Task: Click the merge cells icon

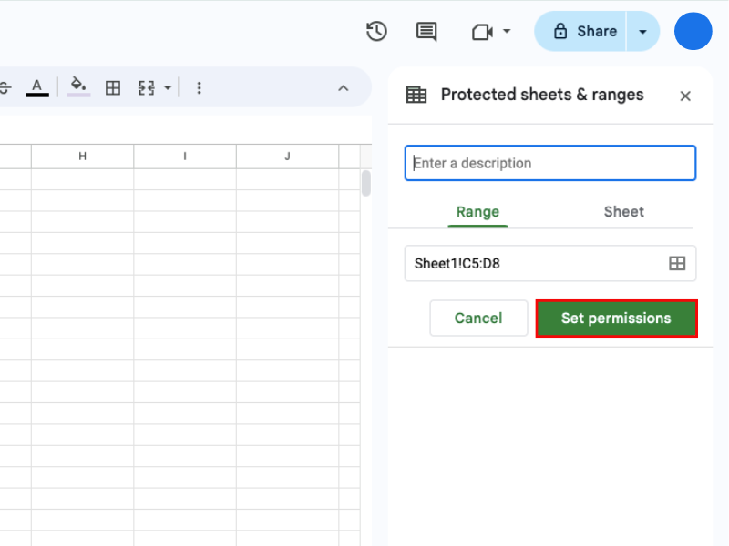Action: [146, 87]
